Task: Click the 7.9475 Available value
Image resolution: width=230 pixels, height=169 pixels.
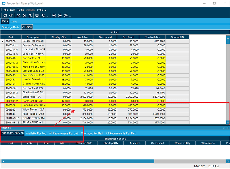Action: point(82,88)
